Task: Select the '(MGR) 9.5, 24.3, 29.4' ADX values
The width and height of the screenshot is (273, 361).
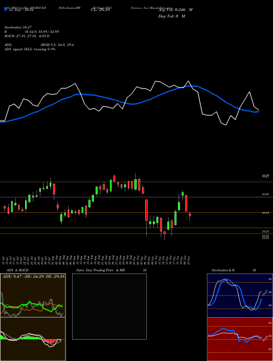Action: point(57,45)
